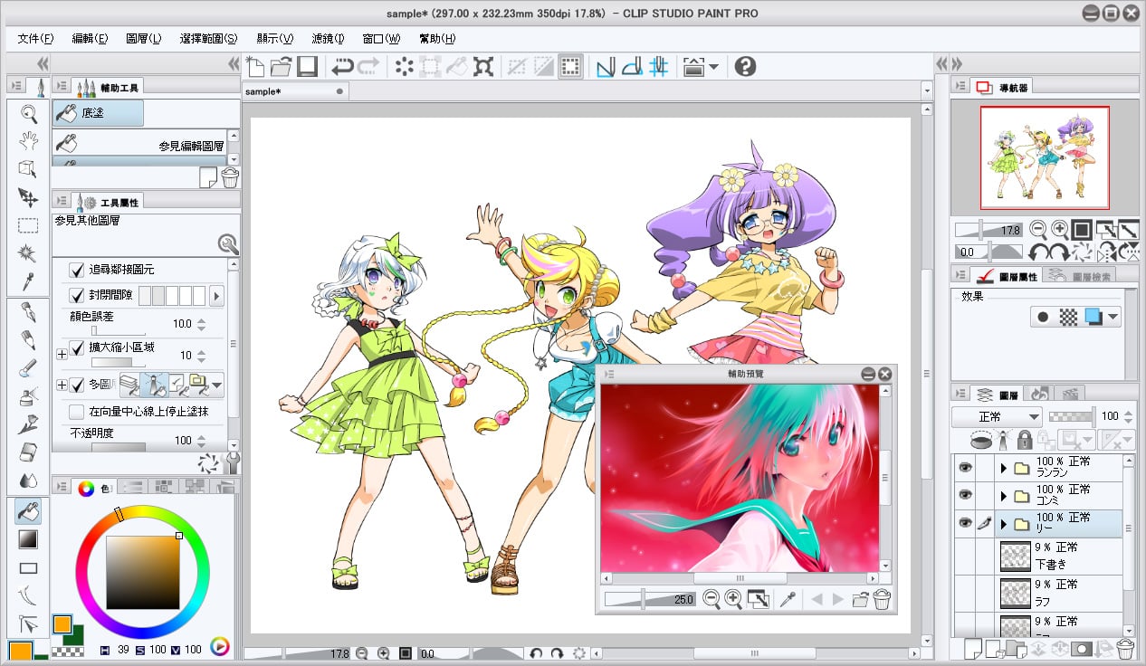Select the 底塗 sub tool button

tap(98, 113)
